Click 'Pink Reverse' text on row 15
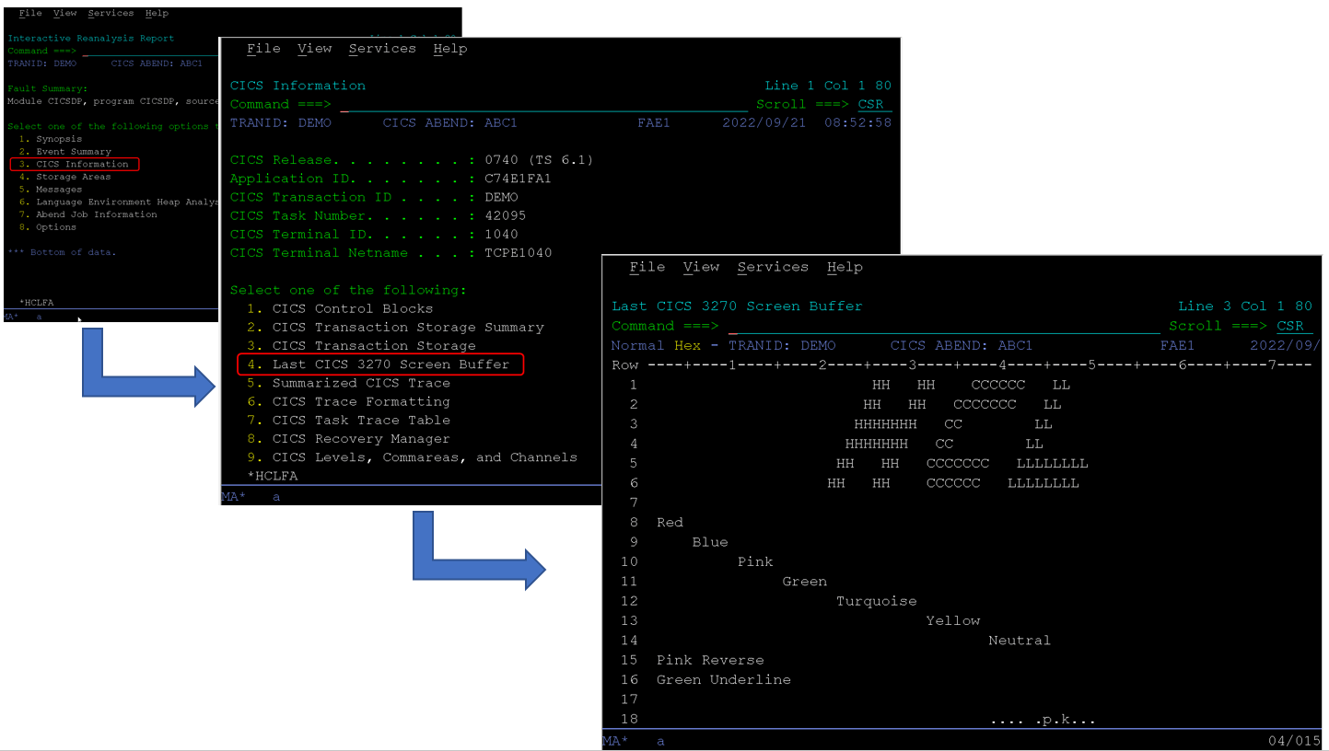 [x=710, y=660]
